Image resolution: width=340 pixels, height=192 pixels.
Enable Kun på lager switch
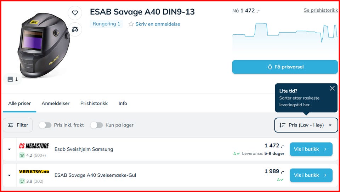[96, 125]
